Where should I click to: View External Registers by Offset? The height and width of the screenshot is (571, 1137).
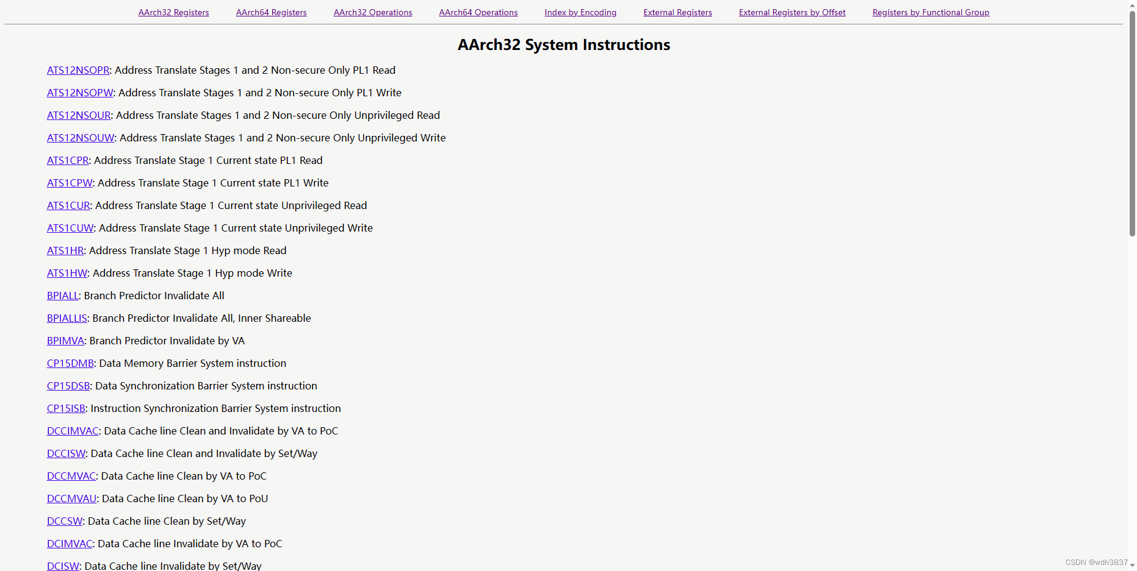click(792, 12)
